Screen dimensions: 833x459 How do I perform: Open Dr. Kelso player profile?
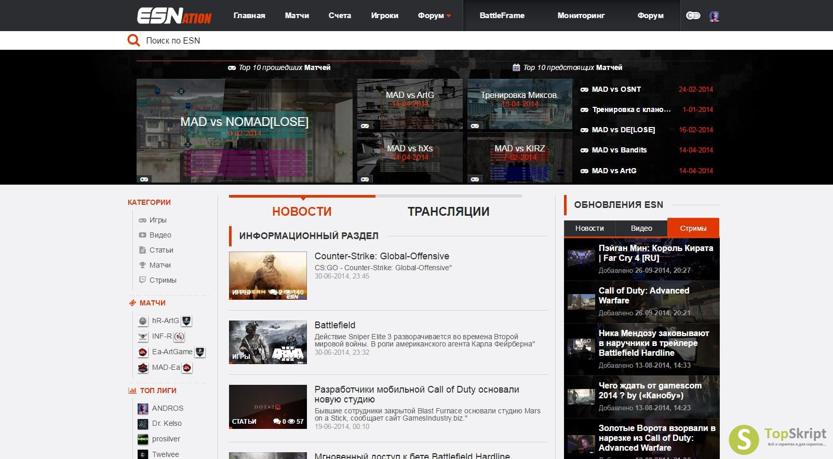click(167, 423)
